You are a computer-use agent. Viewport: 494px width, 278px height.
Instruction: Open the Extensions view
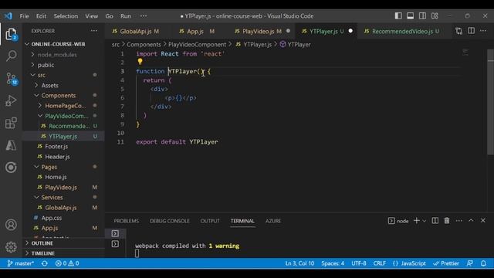tap(11, 124)
